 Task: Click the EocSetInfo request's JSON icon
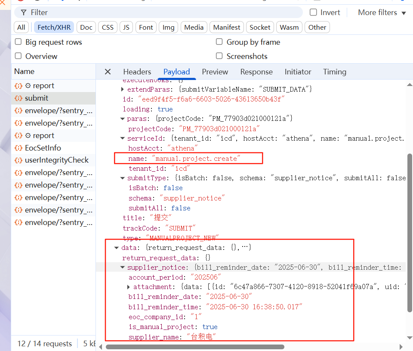(18, 148)
